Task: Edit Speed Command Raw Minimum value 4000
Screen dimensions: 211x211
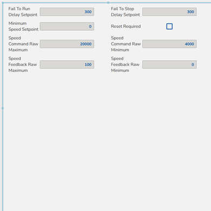Action: coord(169,44)
